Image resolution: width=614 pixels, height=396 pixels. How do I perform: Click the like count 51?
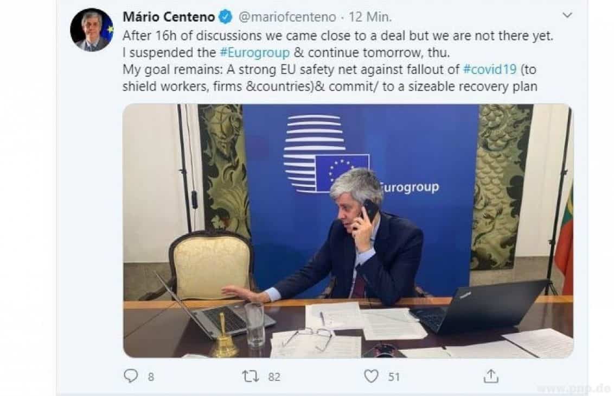[394, 377]
